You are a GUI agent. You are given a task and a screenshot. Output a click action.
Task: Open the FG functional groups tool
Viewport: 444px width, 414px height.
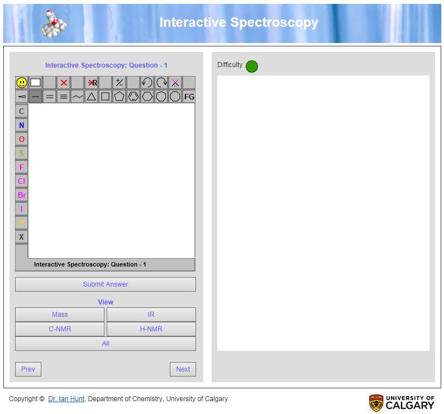pyautogui.click(x=189, y=97)
